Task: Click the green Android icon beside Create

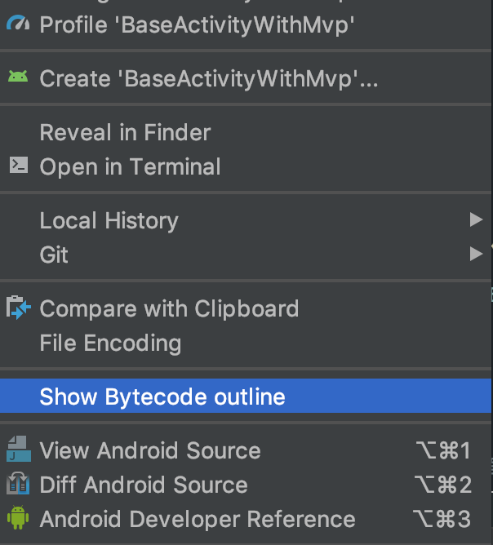Action: point(18,78)
